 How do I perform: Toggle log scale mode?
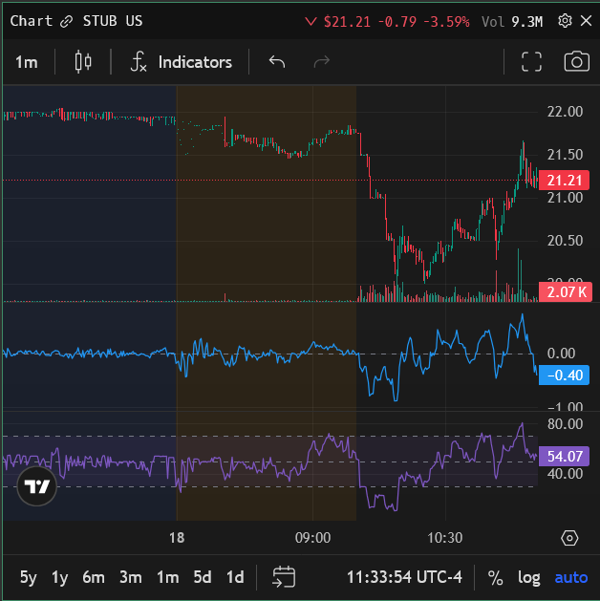coord(528,577)
